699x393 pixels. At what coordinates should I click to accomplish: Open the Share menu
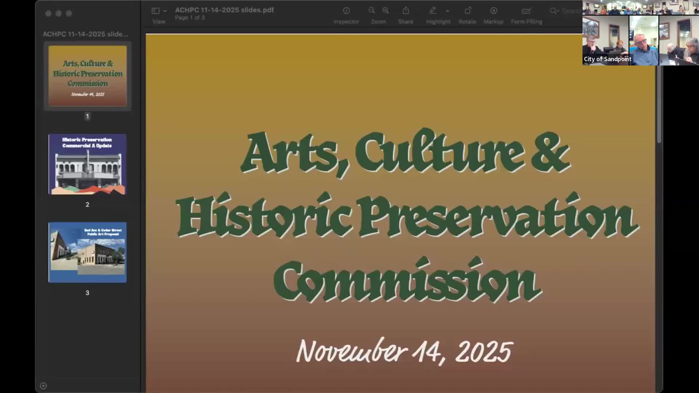pos(406,11)
